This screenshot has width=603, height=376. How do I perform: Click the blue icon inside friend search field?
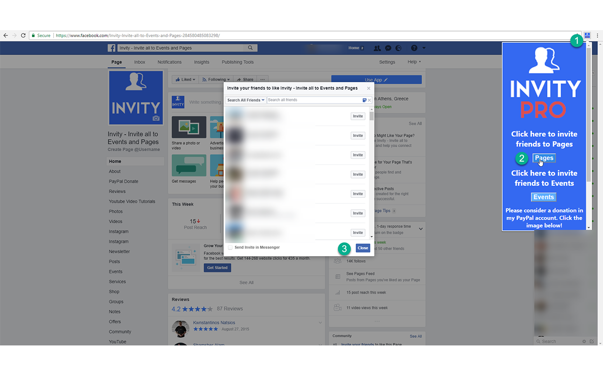(365, 100)
